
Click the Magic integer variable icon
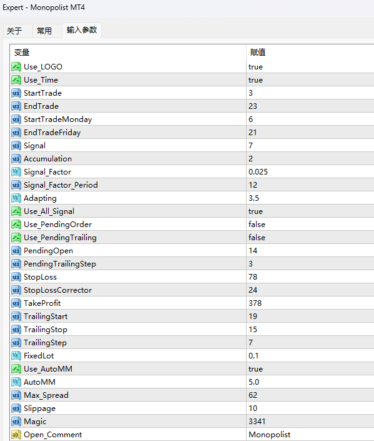click(x=16, y=422)
